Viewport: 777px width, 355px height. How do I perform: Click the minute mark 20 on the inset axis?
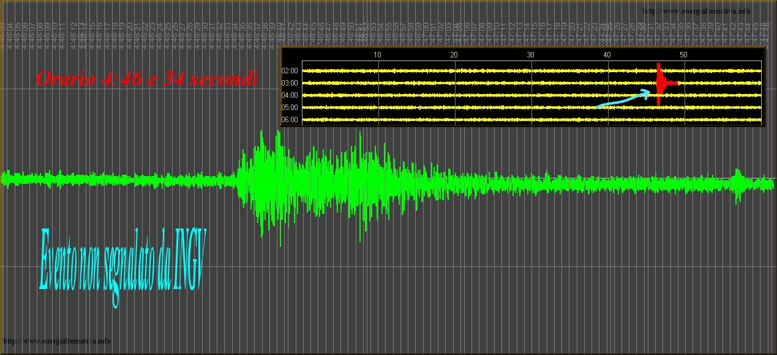[x=454, y=55]
